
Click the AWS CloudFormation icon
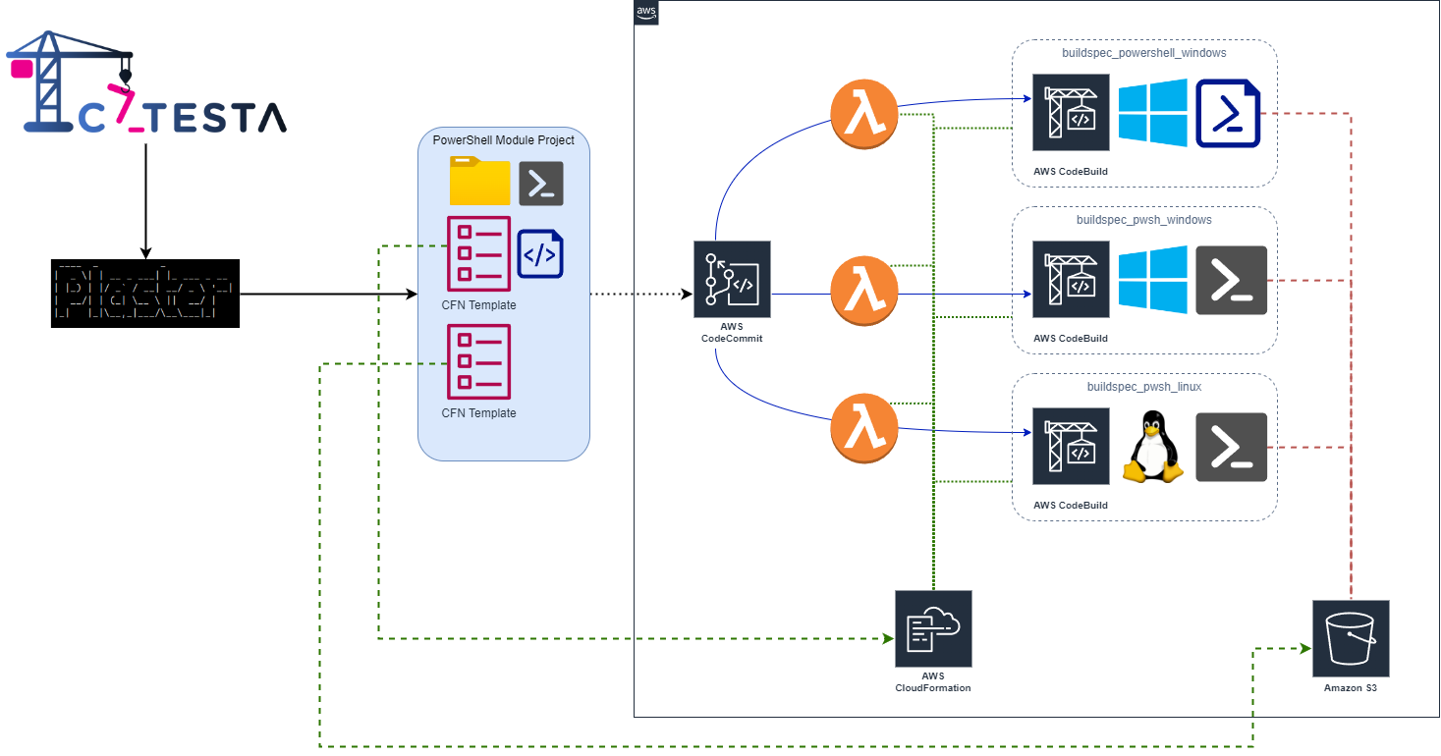[x=933, y=628]
